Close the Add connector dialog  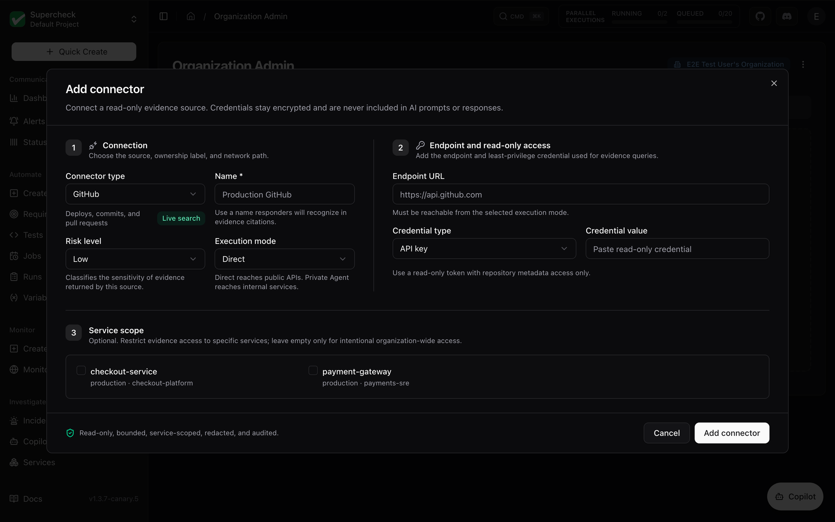(774, 83)
